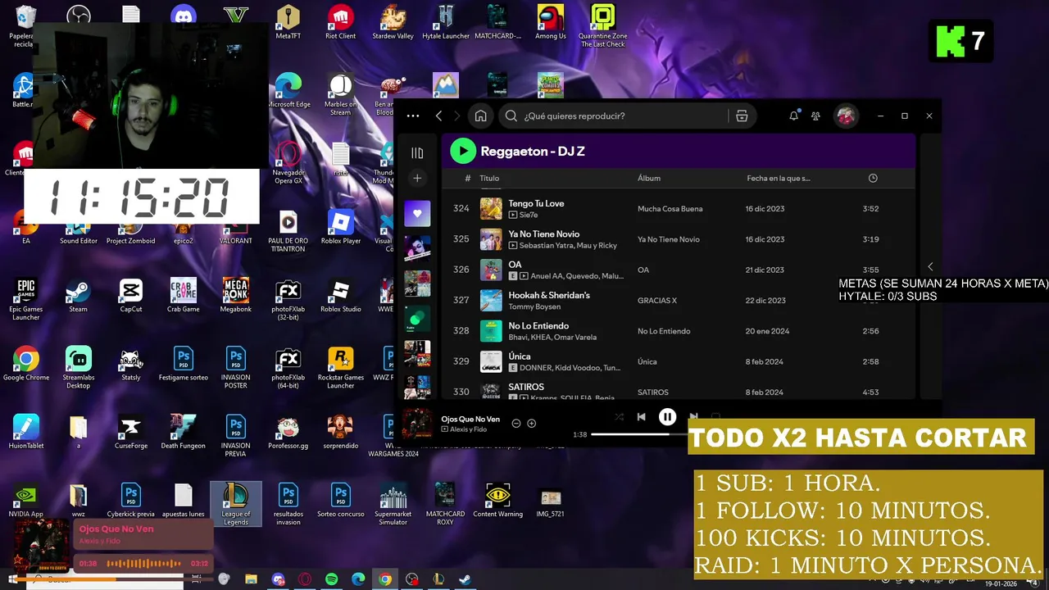Image resolution: width=1049 pixels, height=590 pixels.
Task: Open Google Chrome desktop icon
Action: tap(25, 363)
